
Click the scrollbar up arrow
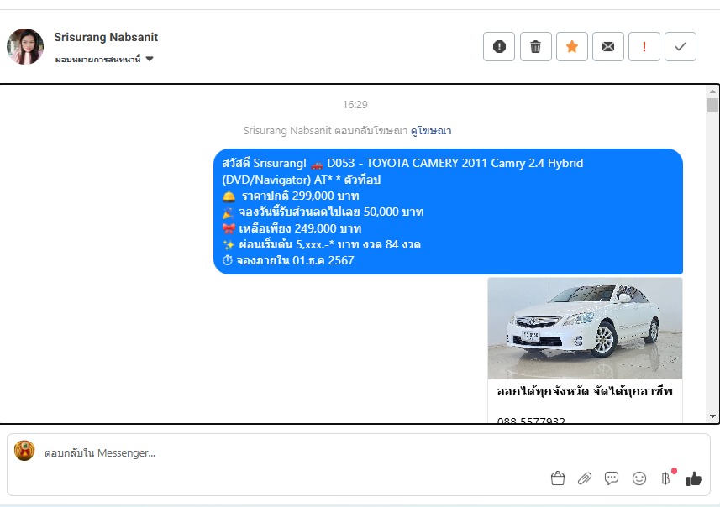coord(712,91)
